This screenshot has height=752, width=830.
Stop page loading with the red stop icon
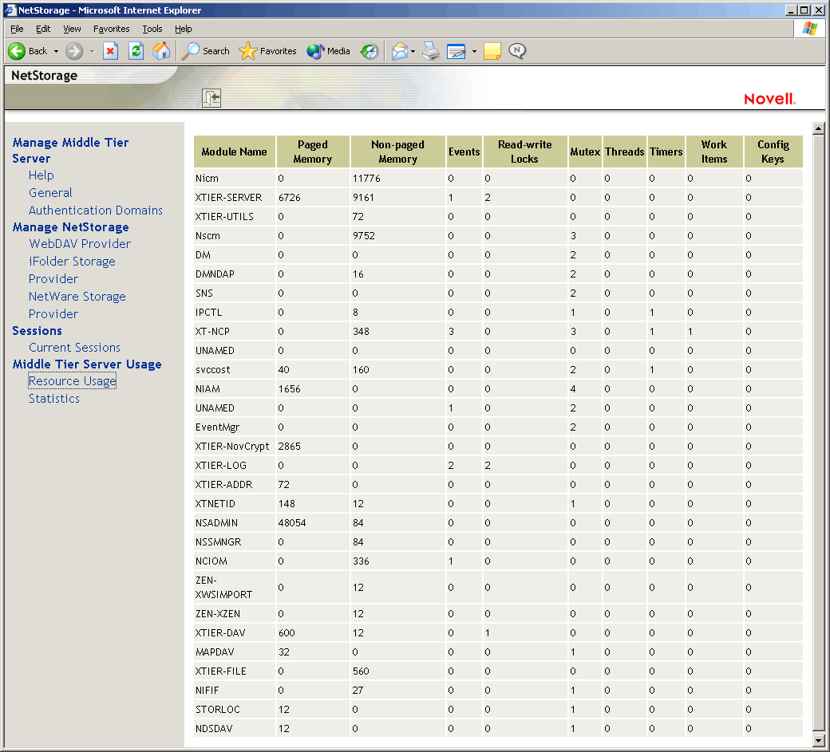click(x=111, y=51)
